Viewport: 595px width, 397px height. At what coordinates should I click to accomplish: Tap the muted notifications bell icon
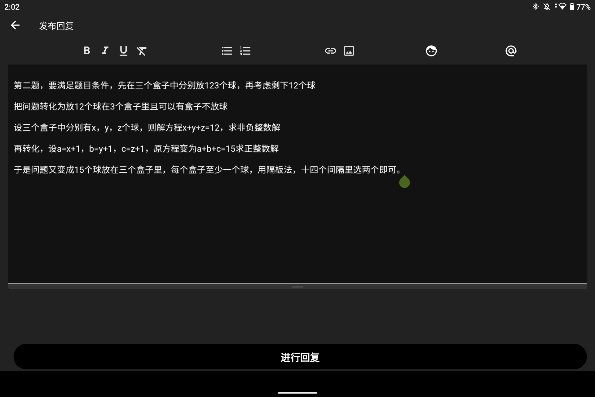pos(547,7)
